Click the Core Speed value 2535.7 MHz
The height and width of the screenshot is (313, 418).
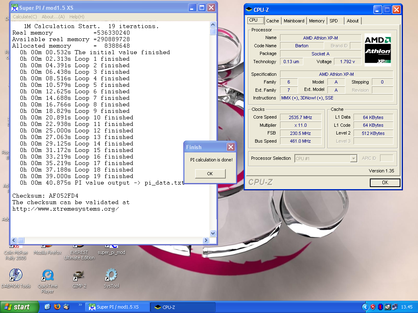pos(300,117)
